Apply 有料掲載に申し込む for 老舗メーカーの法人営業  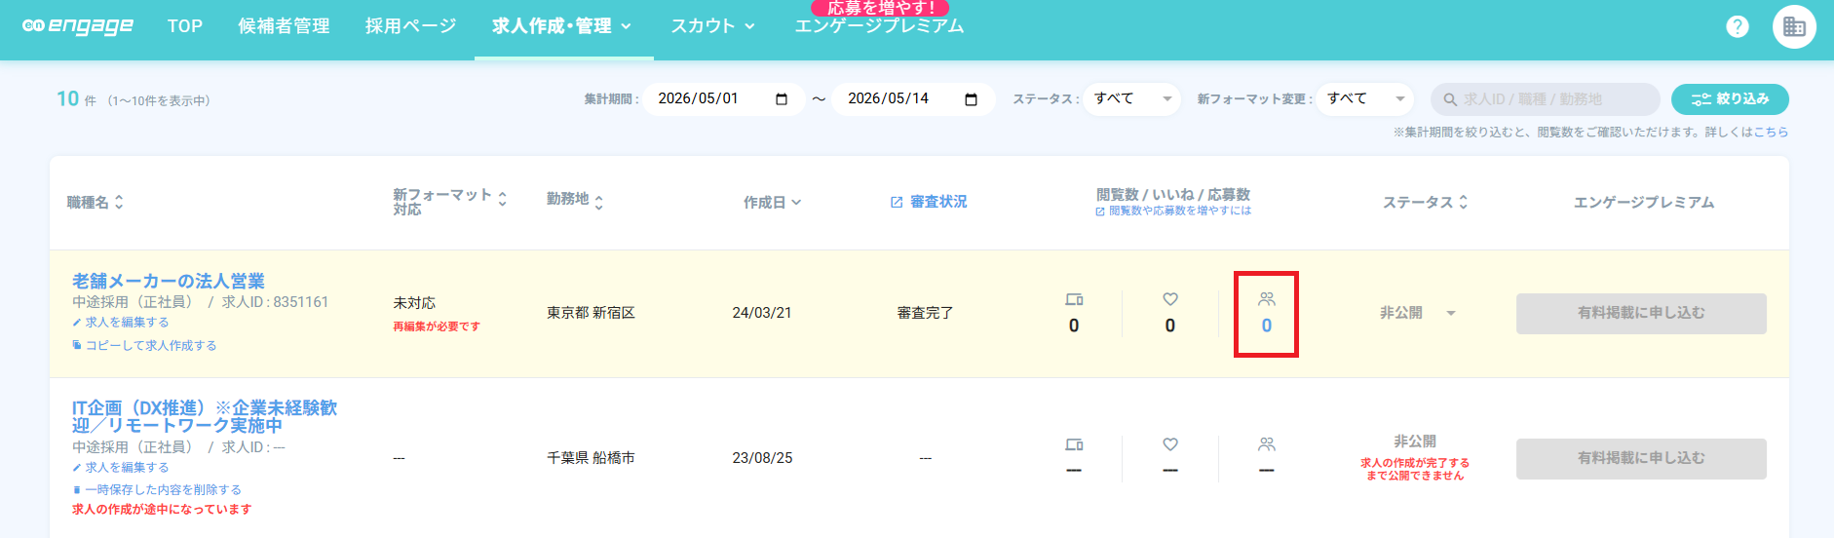coord(1641,314)
